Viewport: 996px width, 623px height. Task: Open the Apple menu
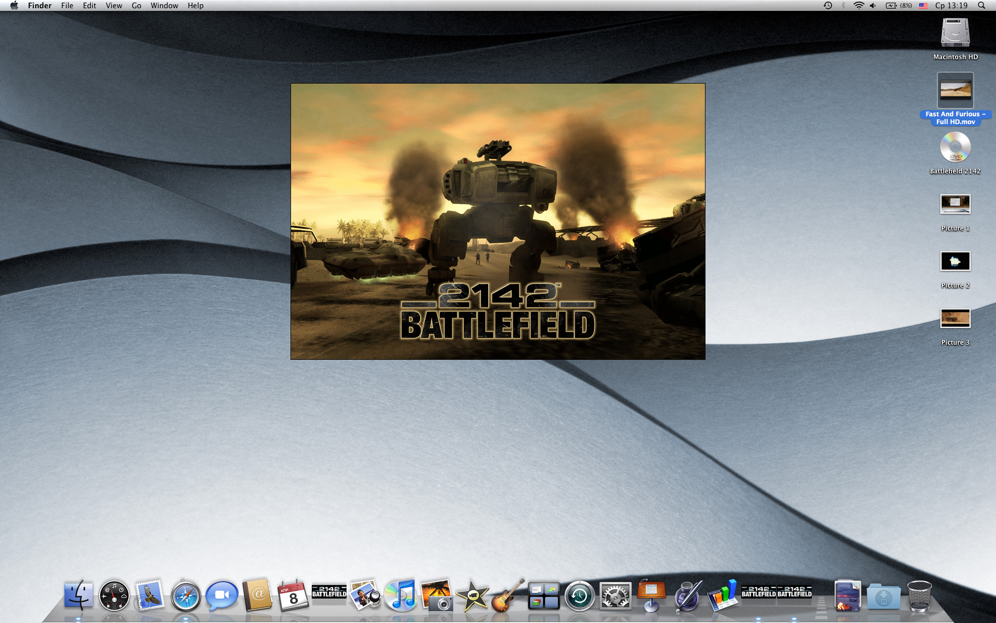click(14, 6)
